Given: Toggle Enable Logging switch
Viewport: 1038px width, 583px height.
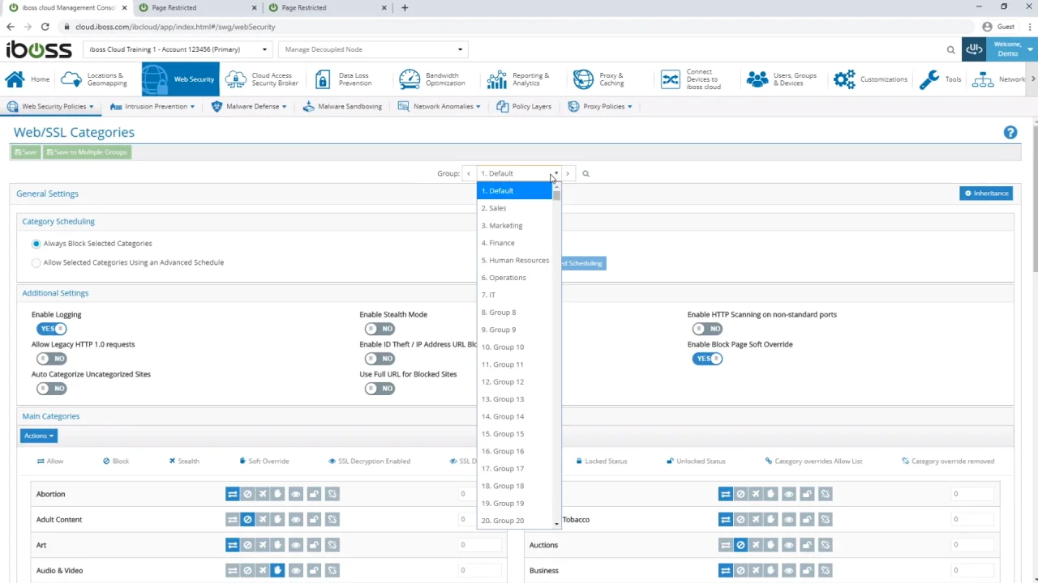Looking at the screenshot, I should (51, 329).
